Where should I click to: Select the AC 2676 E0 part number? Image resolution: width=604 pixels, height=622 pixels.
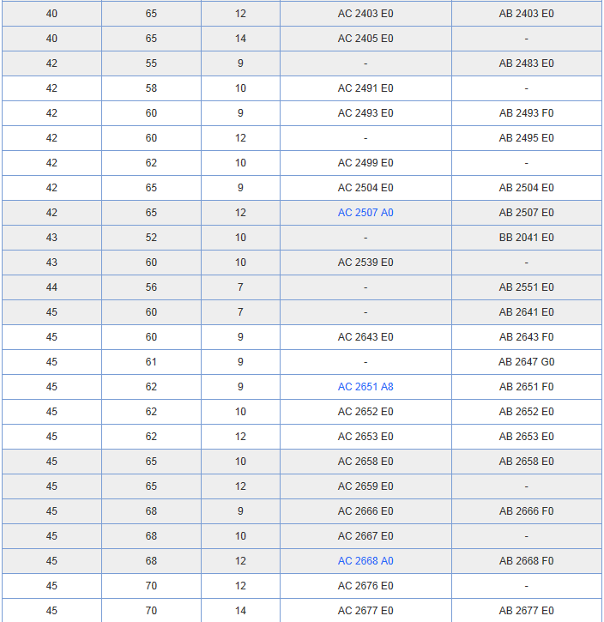(x=365, y=586)
